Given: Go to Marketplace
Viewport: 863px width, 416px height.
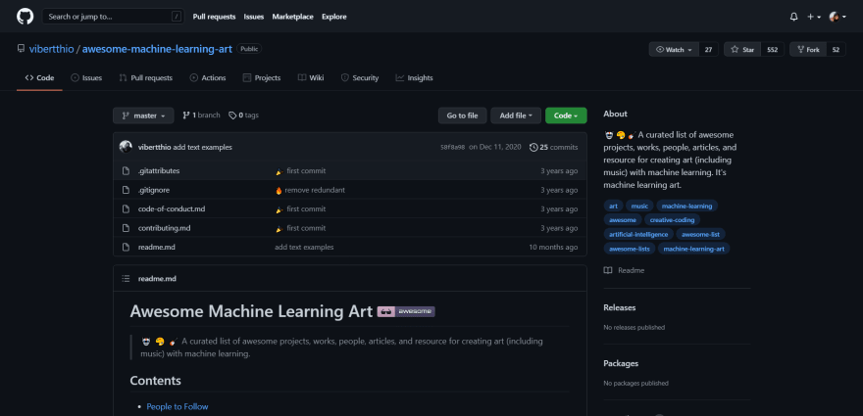Looking at the screenshot, I should (x=293, y=17).
